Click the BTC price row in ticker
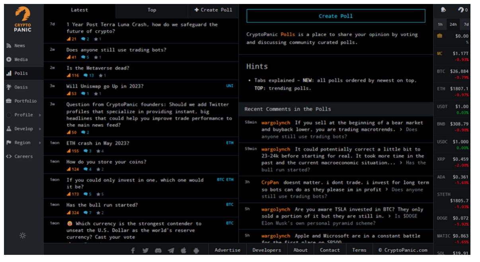The image size is (480, 262). (452, 74)
